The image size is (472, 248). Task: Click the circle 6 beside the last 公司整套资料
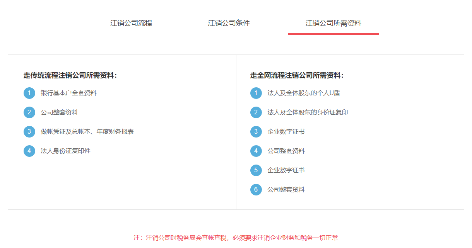(256, 189)
